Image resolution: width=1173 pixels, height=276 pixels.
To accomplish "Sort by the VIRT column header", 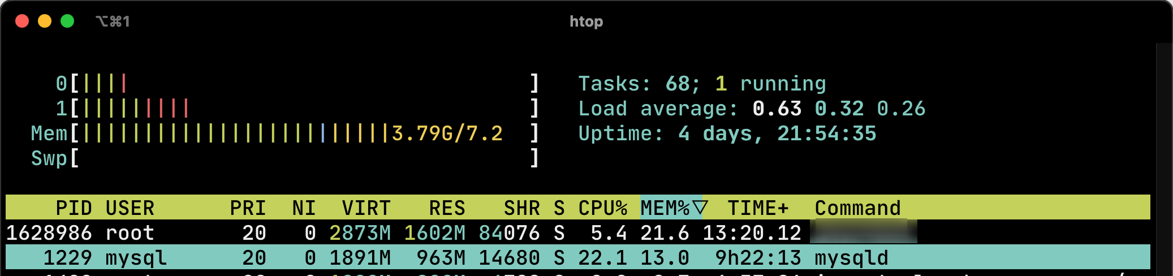I will coord(366,208).
